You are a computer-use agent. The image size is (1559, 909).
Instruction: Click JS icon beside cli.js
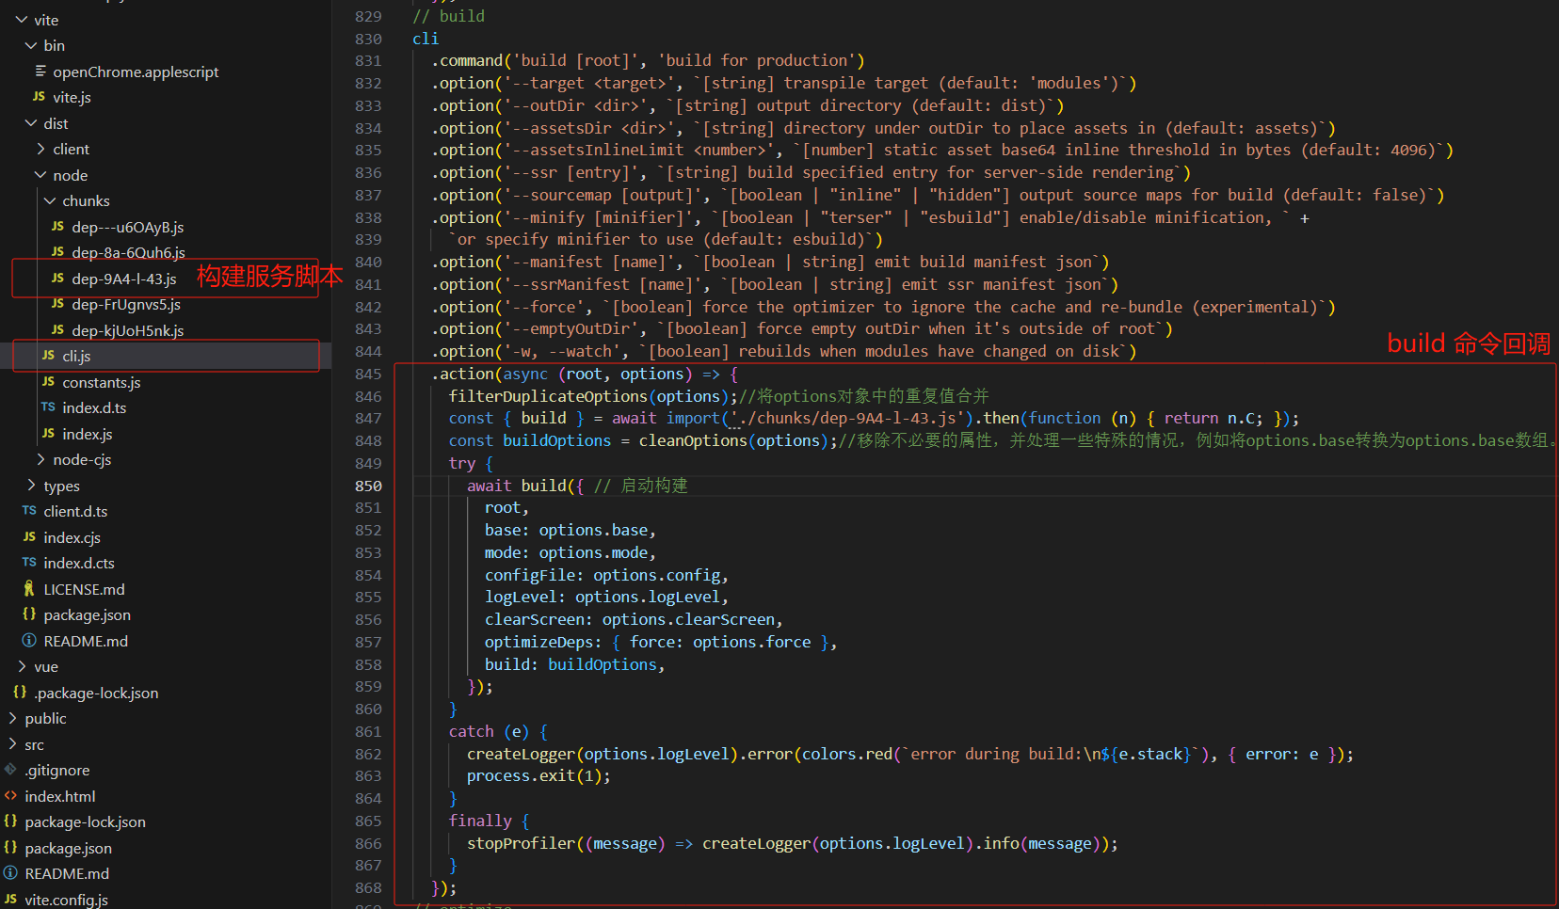click(x=48, y=355)
